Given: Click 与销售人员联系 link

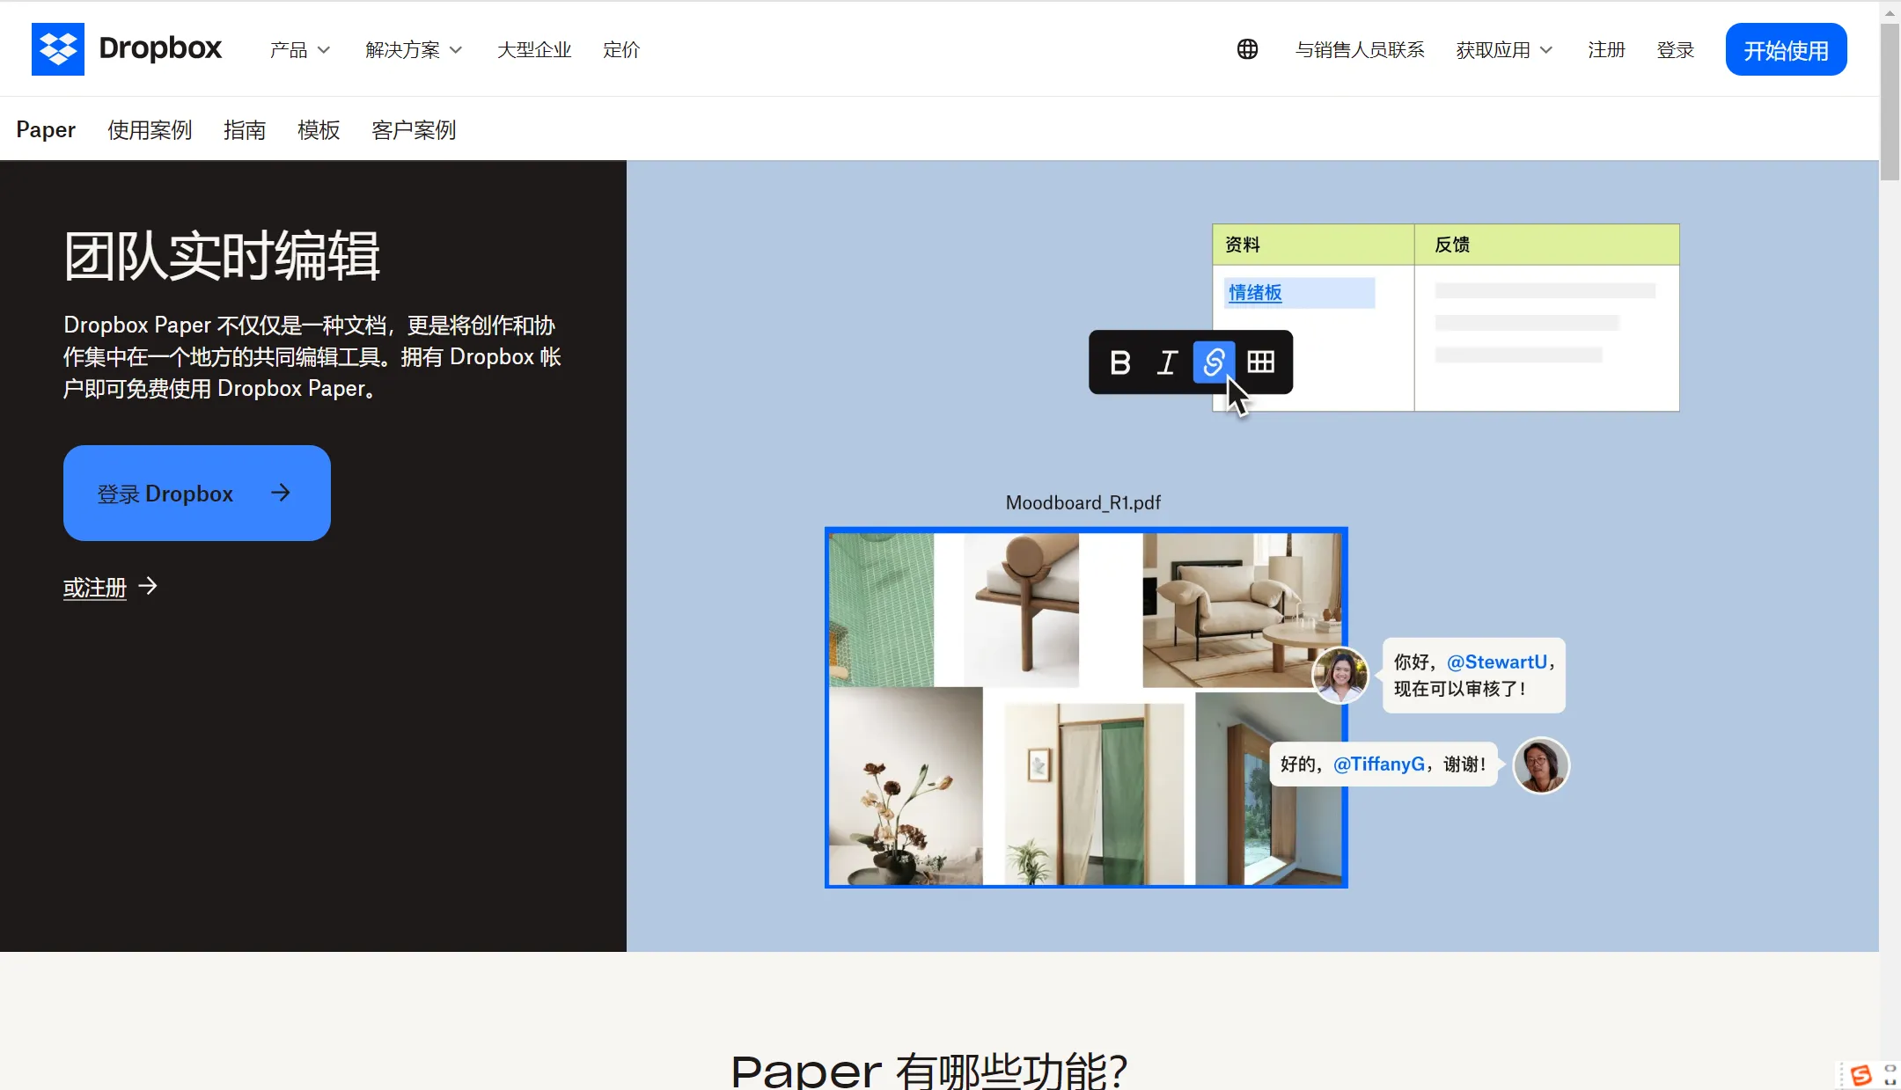Looking at the screenshot, I should pos(1360,50).
